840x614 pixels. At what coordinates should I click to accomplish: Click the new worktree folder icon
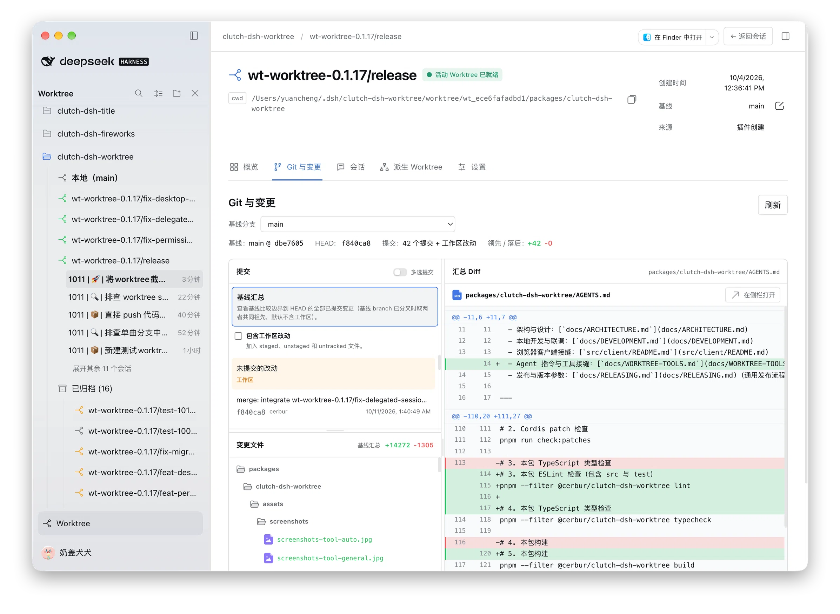click(177, 93)
